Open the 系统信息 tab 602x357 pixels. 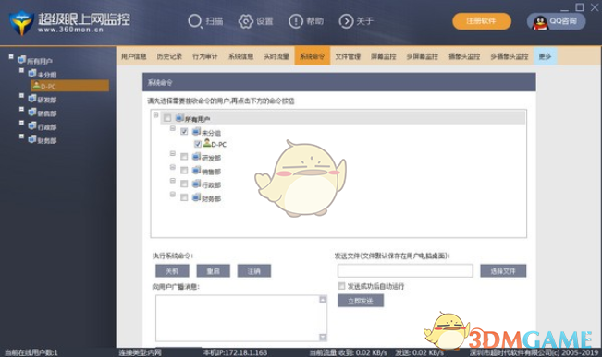pyautogui.click(x=240, y=56)
